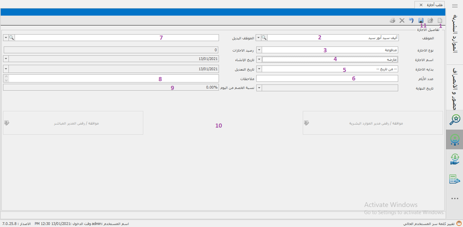463x227 pixels.
Task: Click the search icon beside employee field
Action: [264, 38]
